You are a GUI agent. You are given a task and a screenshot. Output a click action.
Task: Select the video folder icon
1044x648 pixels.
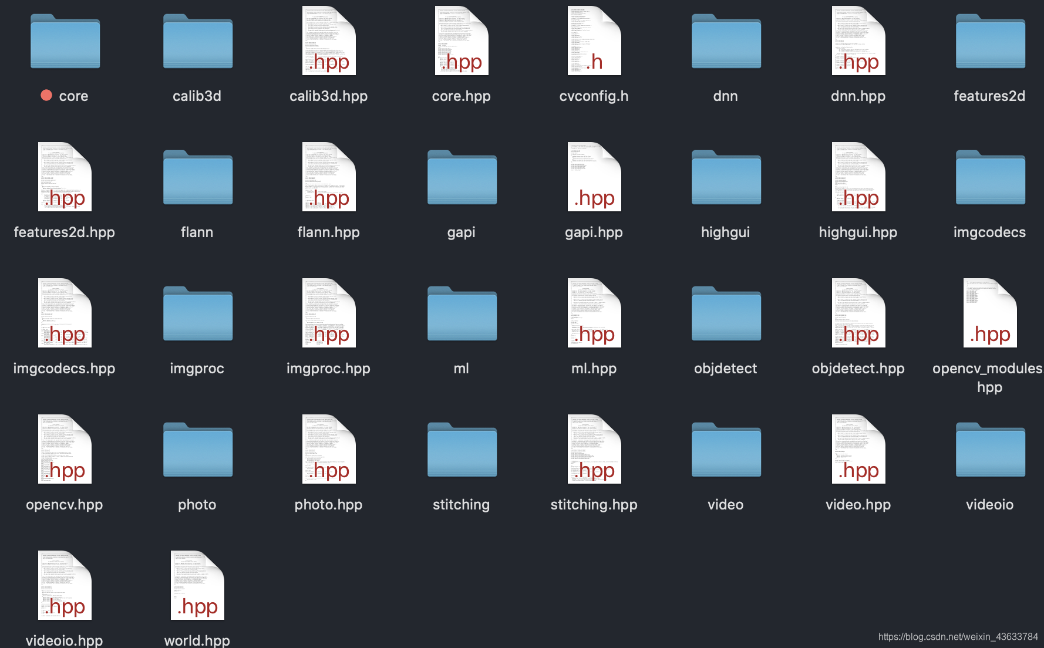[726, 450]
